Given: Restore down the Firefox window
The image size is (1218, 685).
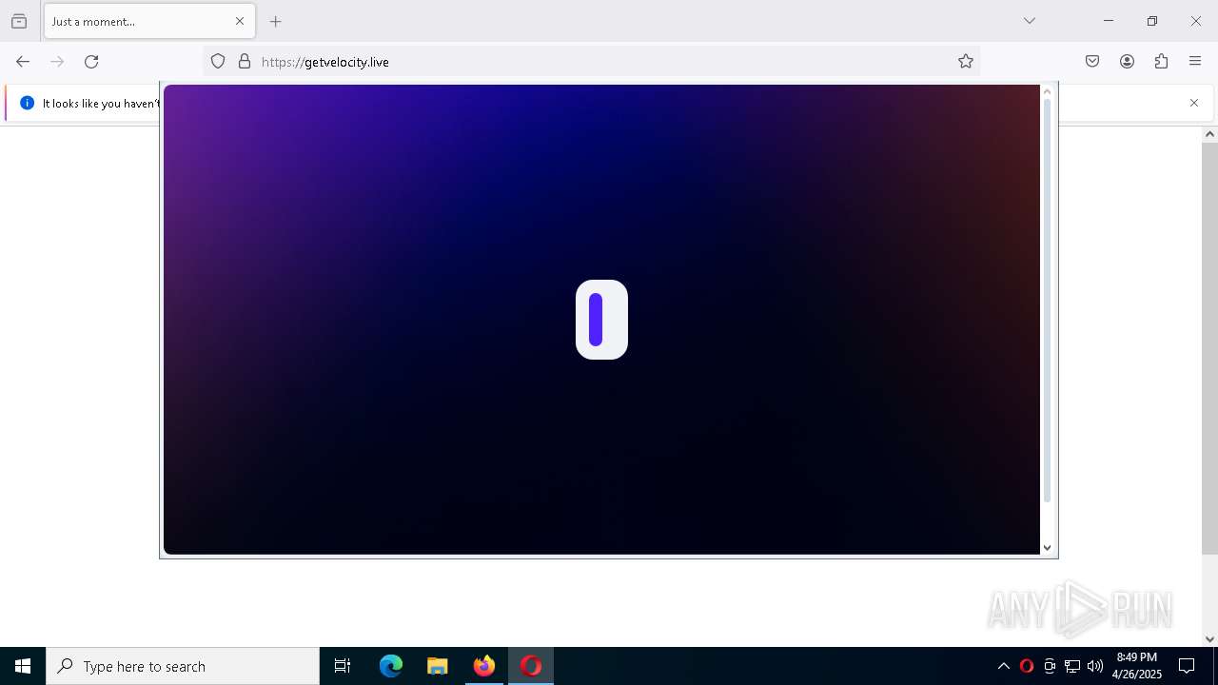Looking at the screenshot, I should [x=1152, y=21].
